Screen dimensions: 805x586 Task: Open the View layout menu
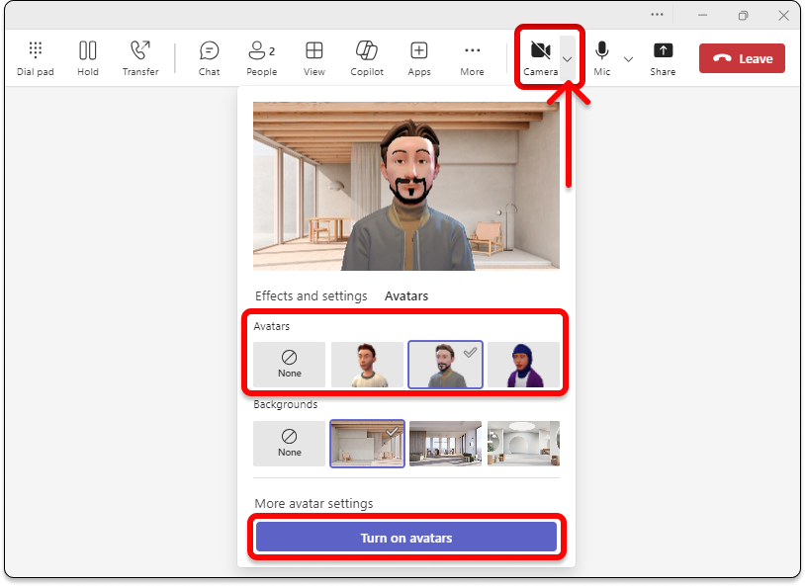(x=313, y=58)
